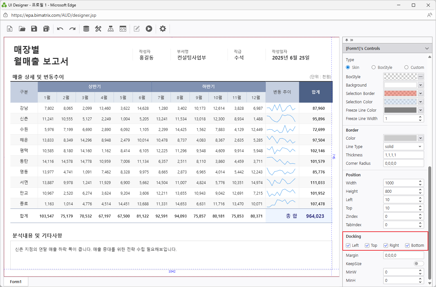The image size is (436, 287).
Task: Run the report with the play icon
Action: tap(149, 29)
